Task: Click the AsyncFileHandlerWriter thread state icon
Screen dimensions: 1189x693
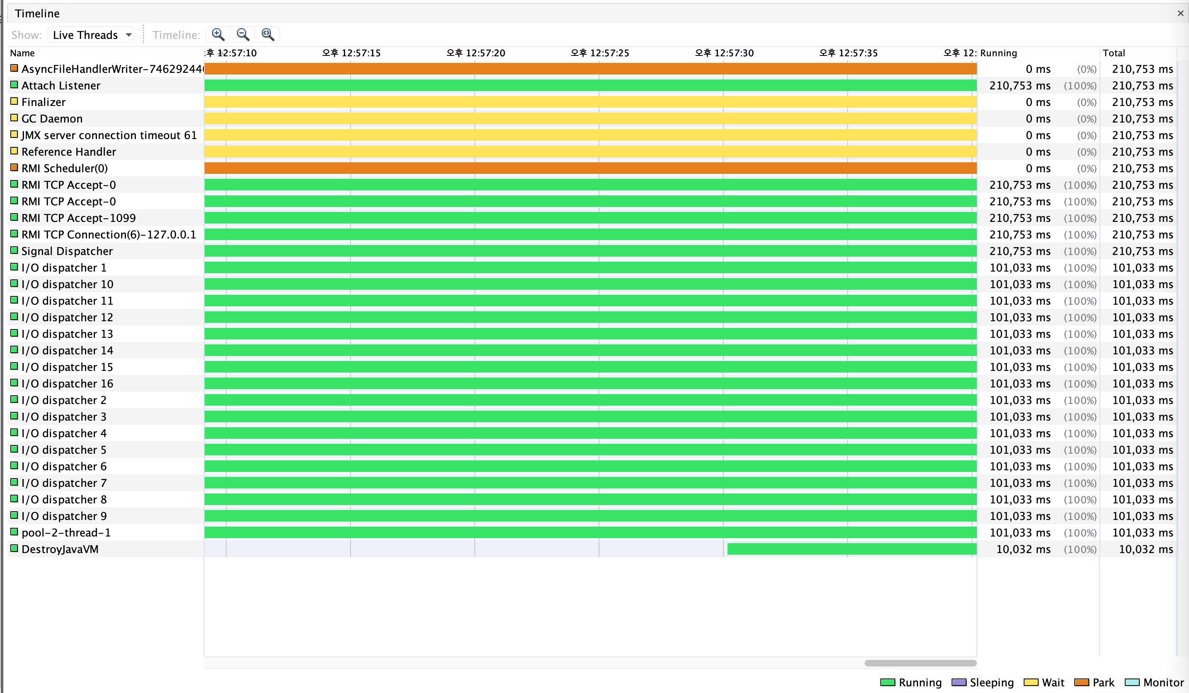Action: click(x=14, y=69)
